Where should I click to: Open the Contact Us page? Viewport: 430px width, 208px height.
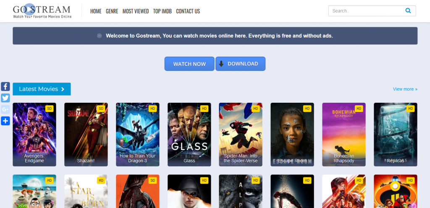(x=188, y=11)
